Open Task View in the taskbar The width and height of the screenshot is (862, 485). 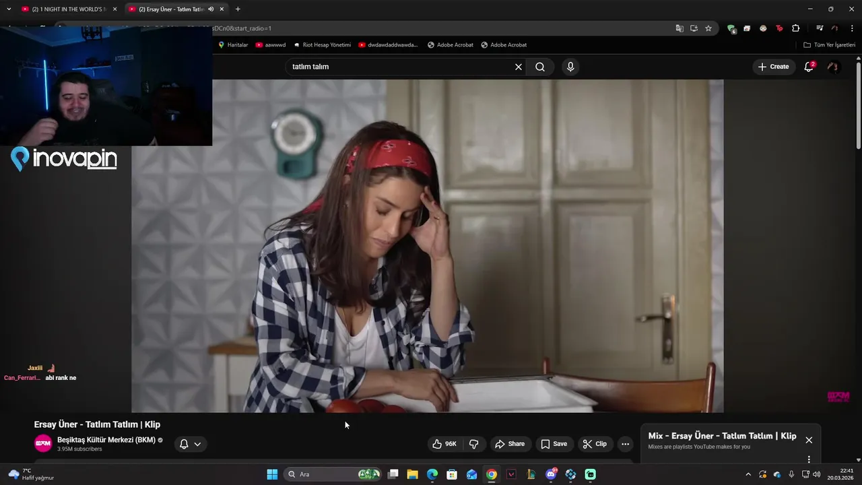(x=393, y=474)
